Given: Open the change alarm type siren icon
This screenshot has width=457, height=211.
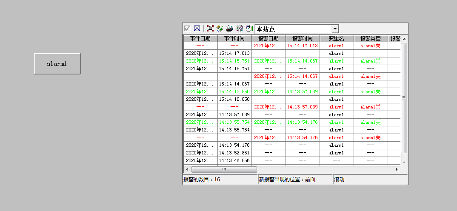Looking at the screenshot, I should [210, 29].
